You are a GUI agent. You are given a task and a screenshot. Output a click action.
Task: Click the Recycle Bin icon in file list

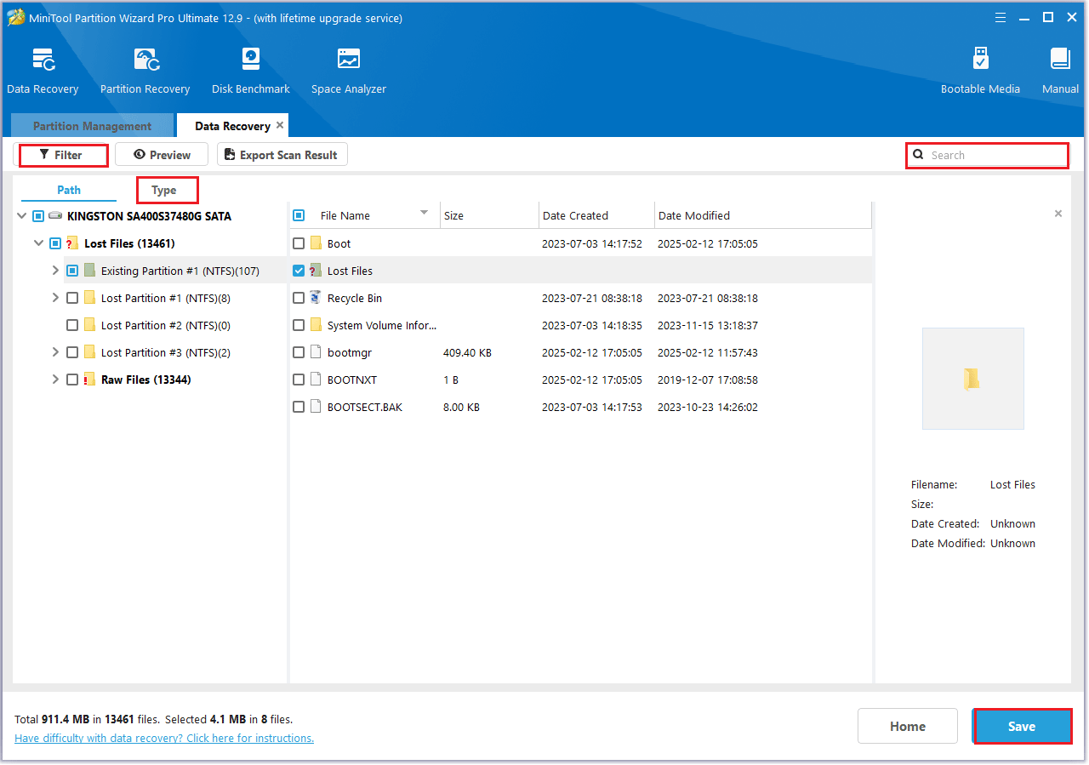[316, 298]
